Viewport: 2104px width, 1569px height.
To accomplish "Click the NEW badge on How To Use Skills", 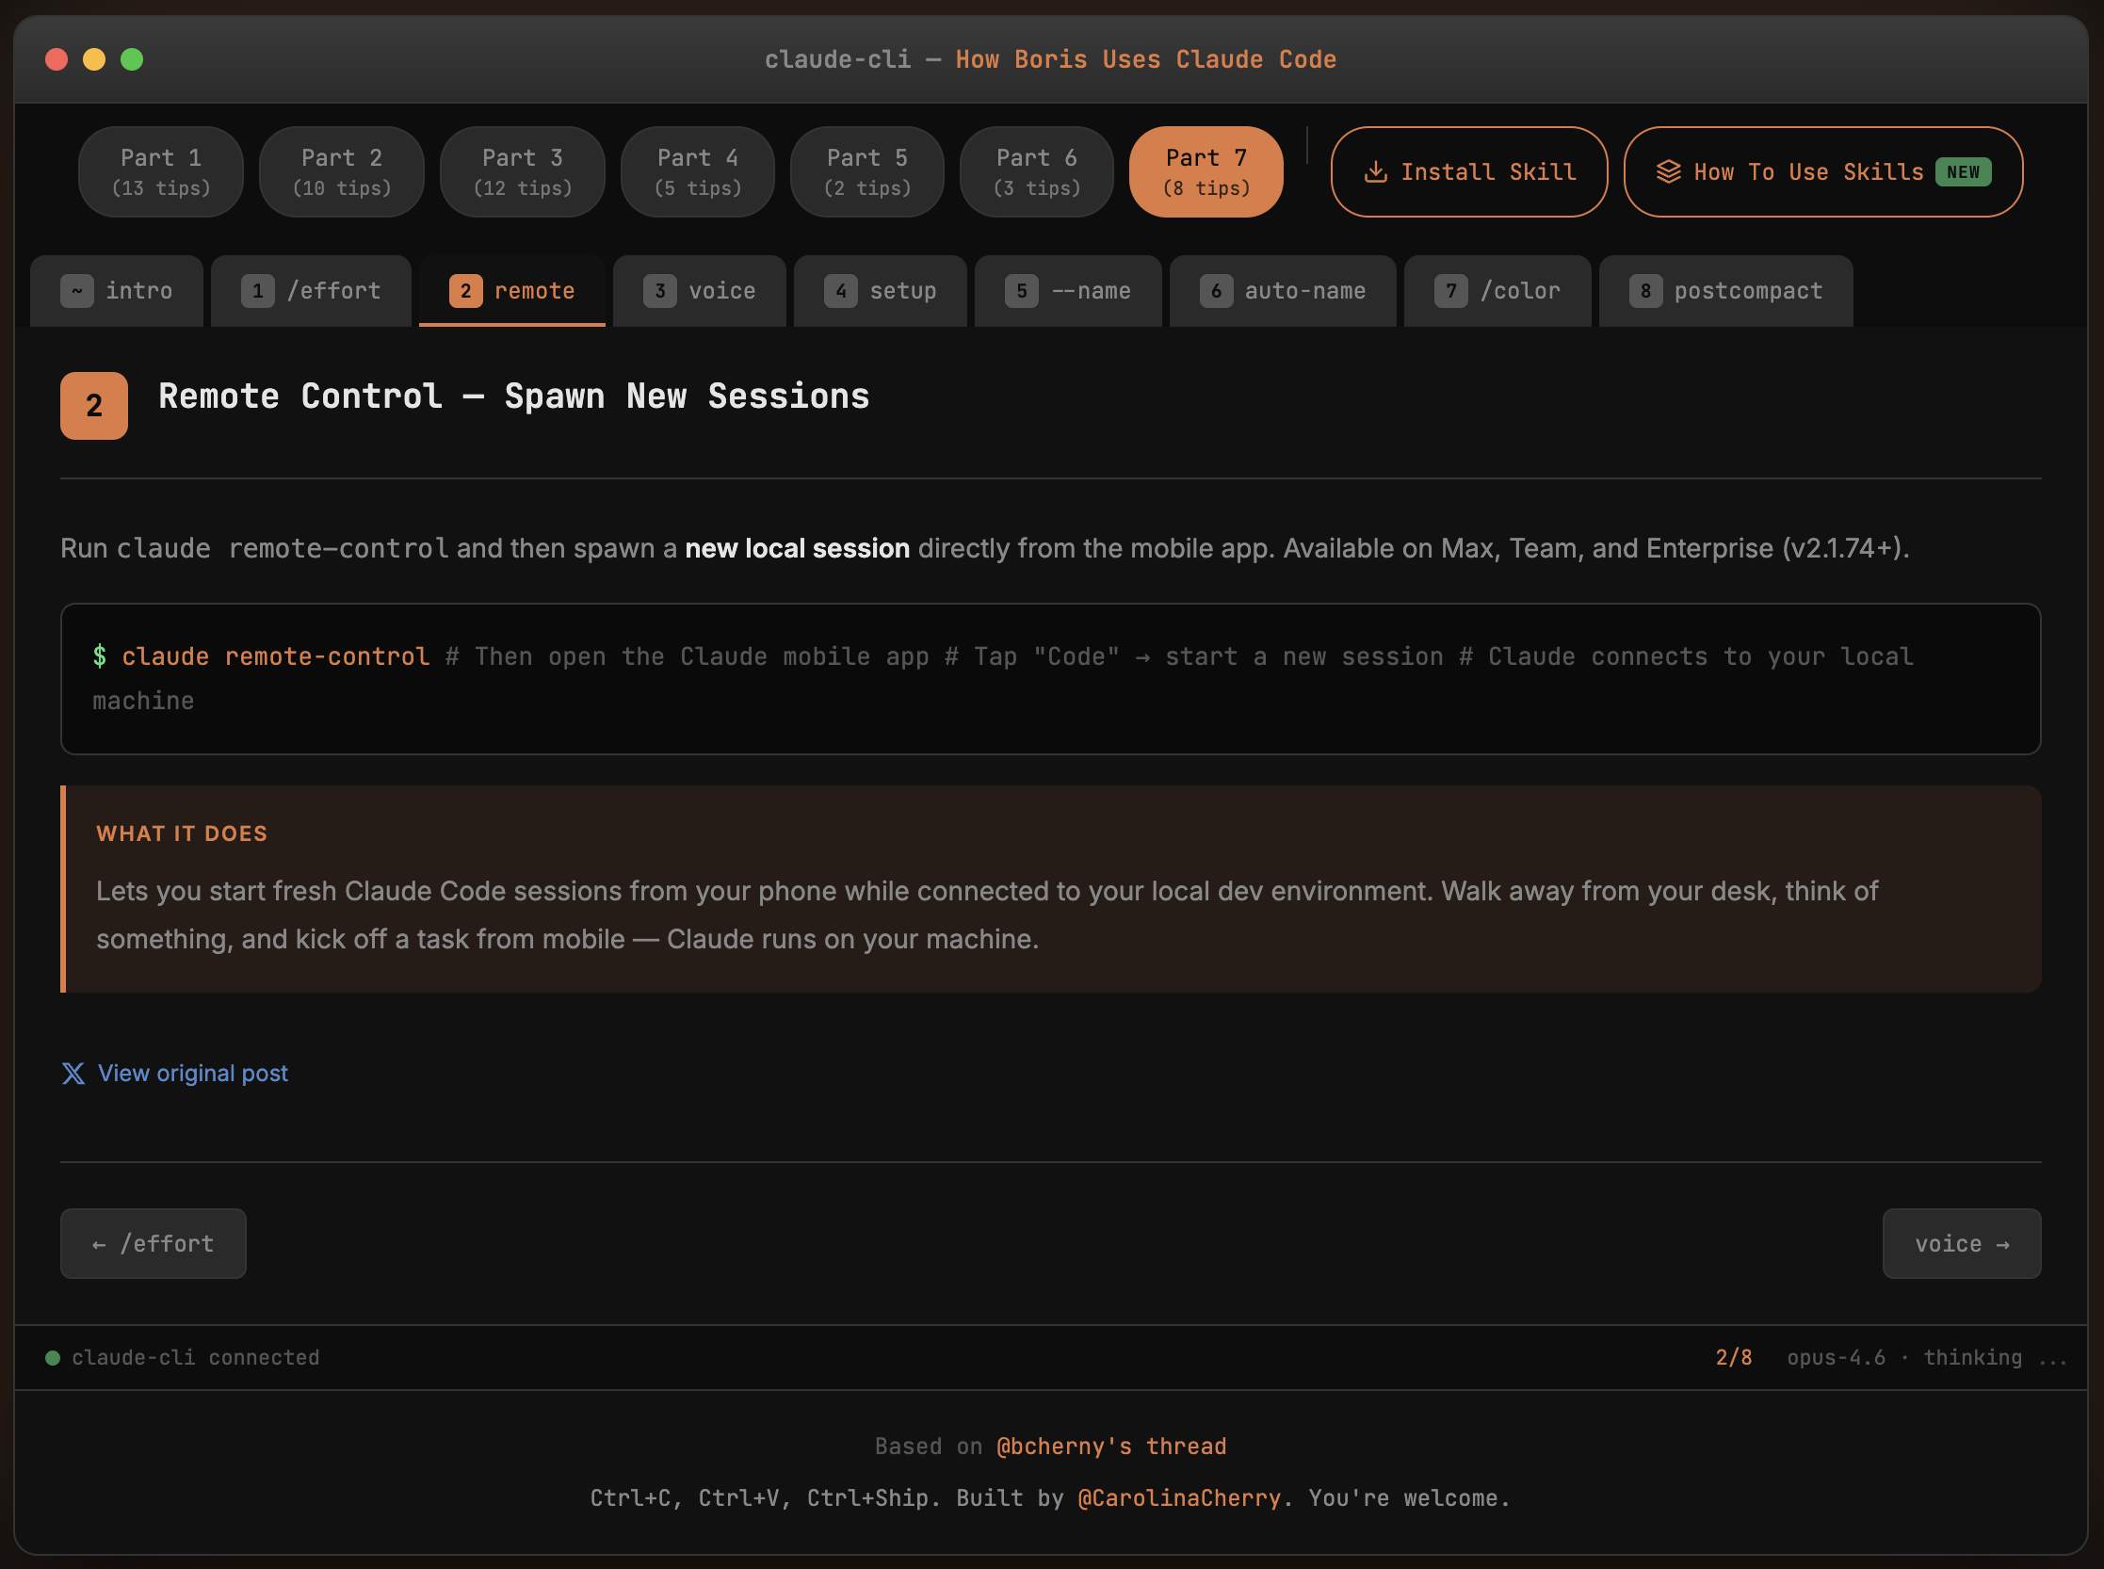I will point(1963,172).
